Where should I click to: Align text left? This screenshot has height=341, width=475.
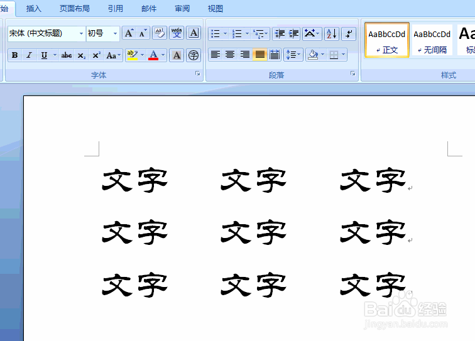(216, 55)
